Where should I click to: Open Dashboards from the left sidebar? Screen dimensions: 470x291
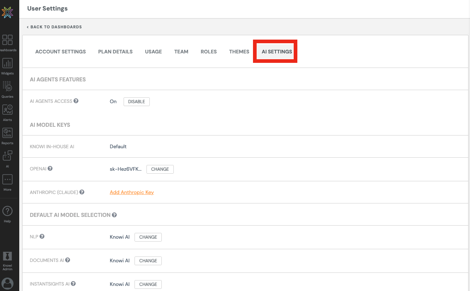[x=7, y=40]
